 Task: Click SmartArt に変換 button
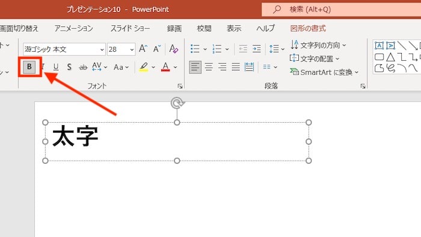click(x=324, y=72)
